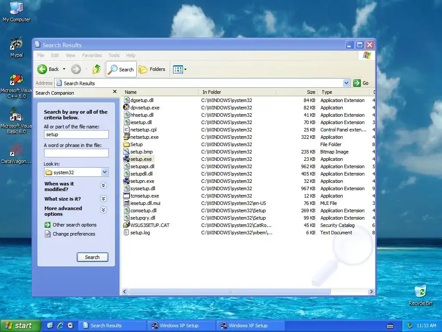The width and height of the screenshot is (442, 332).
Task: Click the scroll left arrow
Action: click(125, 292)
